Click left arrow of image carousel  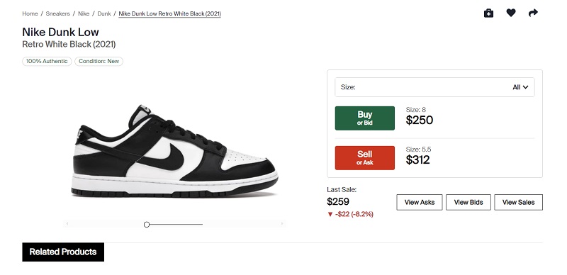[x=67, y=224]
